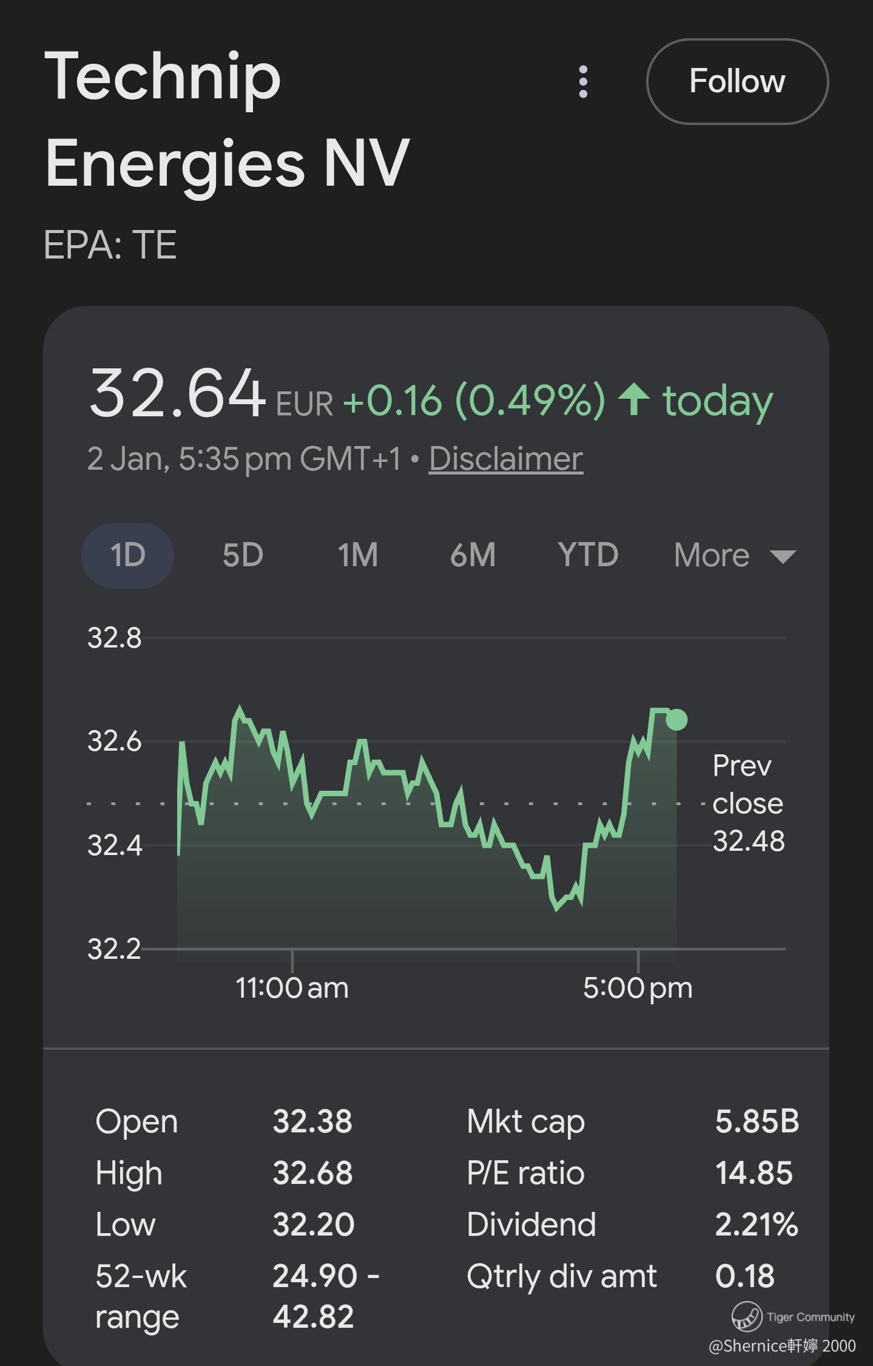Viewport: 873px width, 1366px height.
Task: Show the 1M price chart
Action: (358, 555)
